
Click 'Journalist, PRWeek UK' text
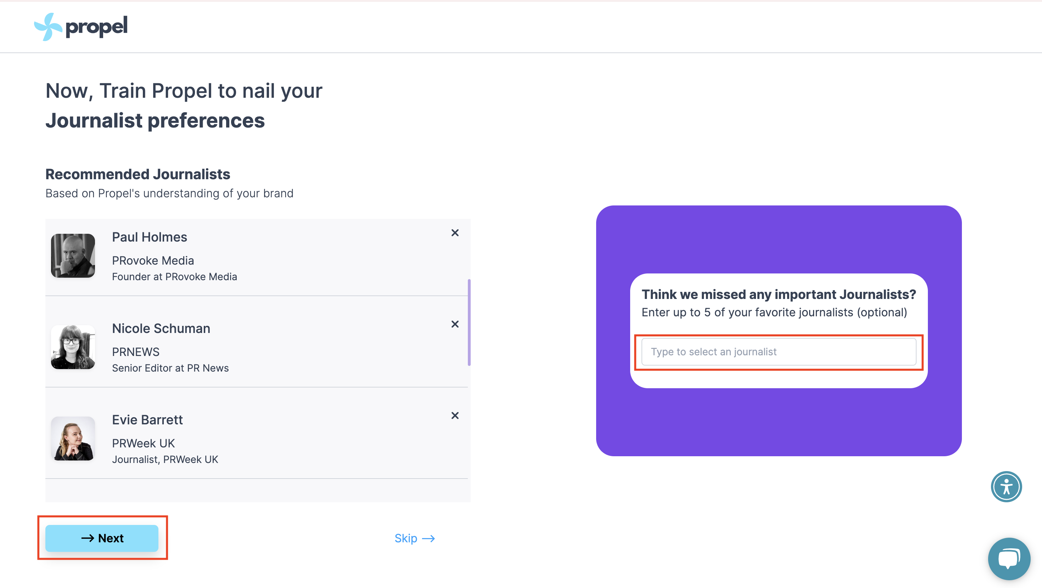[x=165, y=459]
